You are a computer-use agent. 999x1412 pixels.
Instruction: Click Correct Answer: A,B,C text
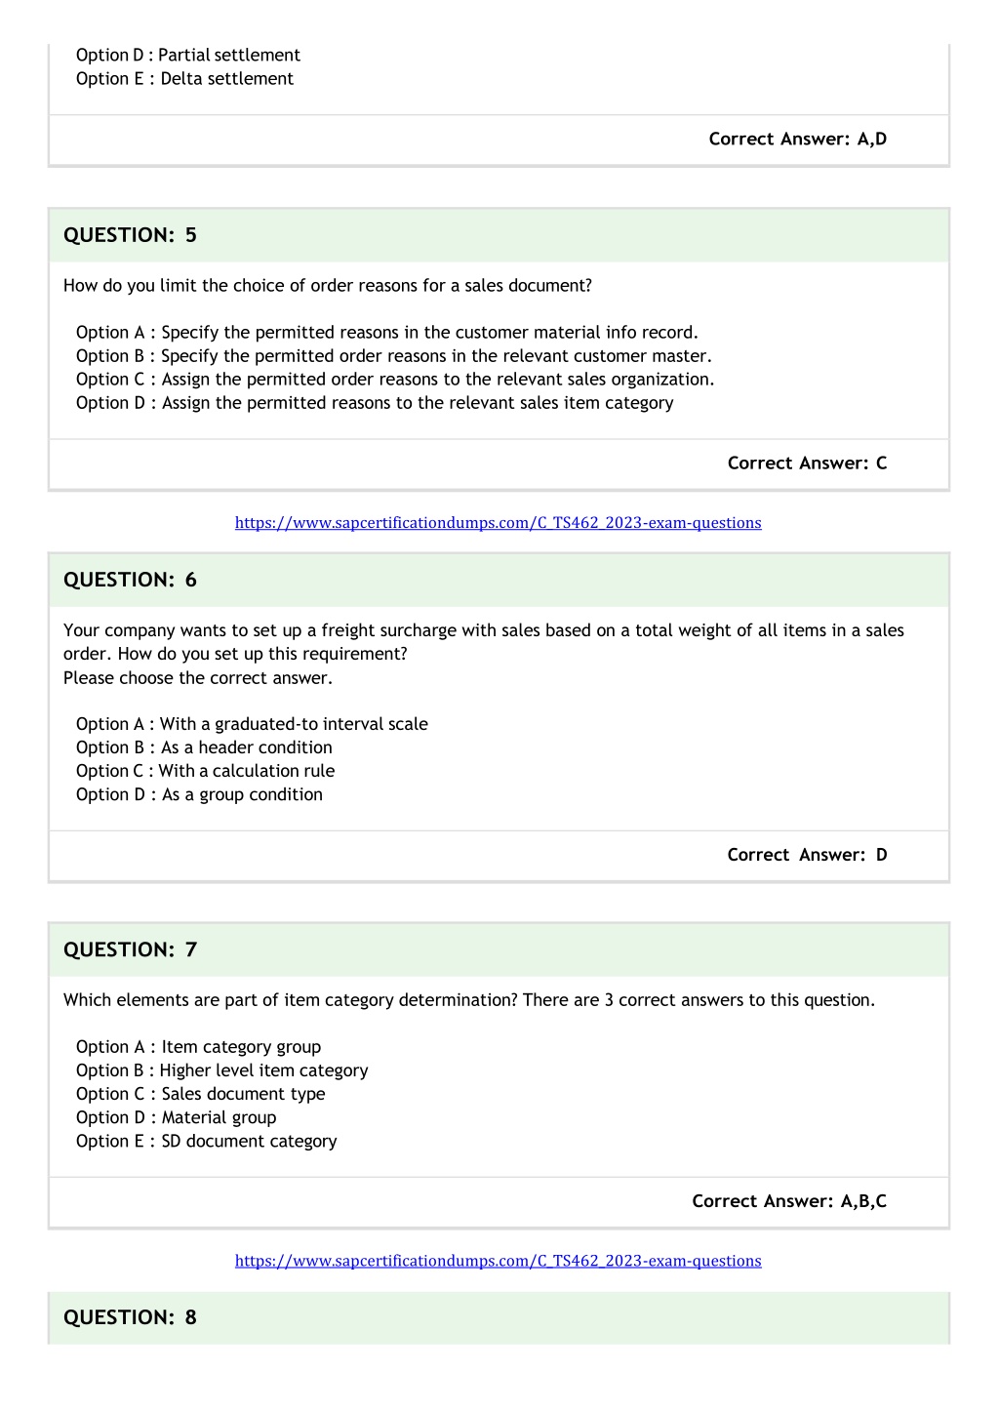coord(789,1201)
